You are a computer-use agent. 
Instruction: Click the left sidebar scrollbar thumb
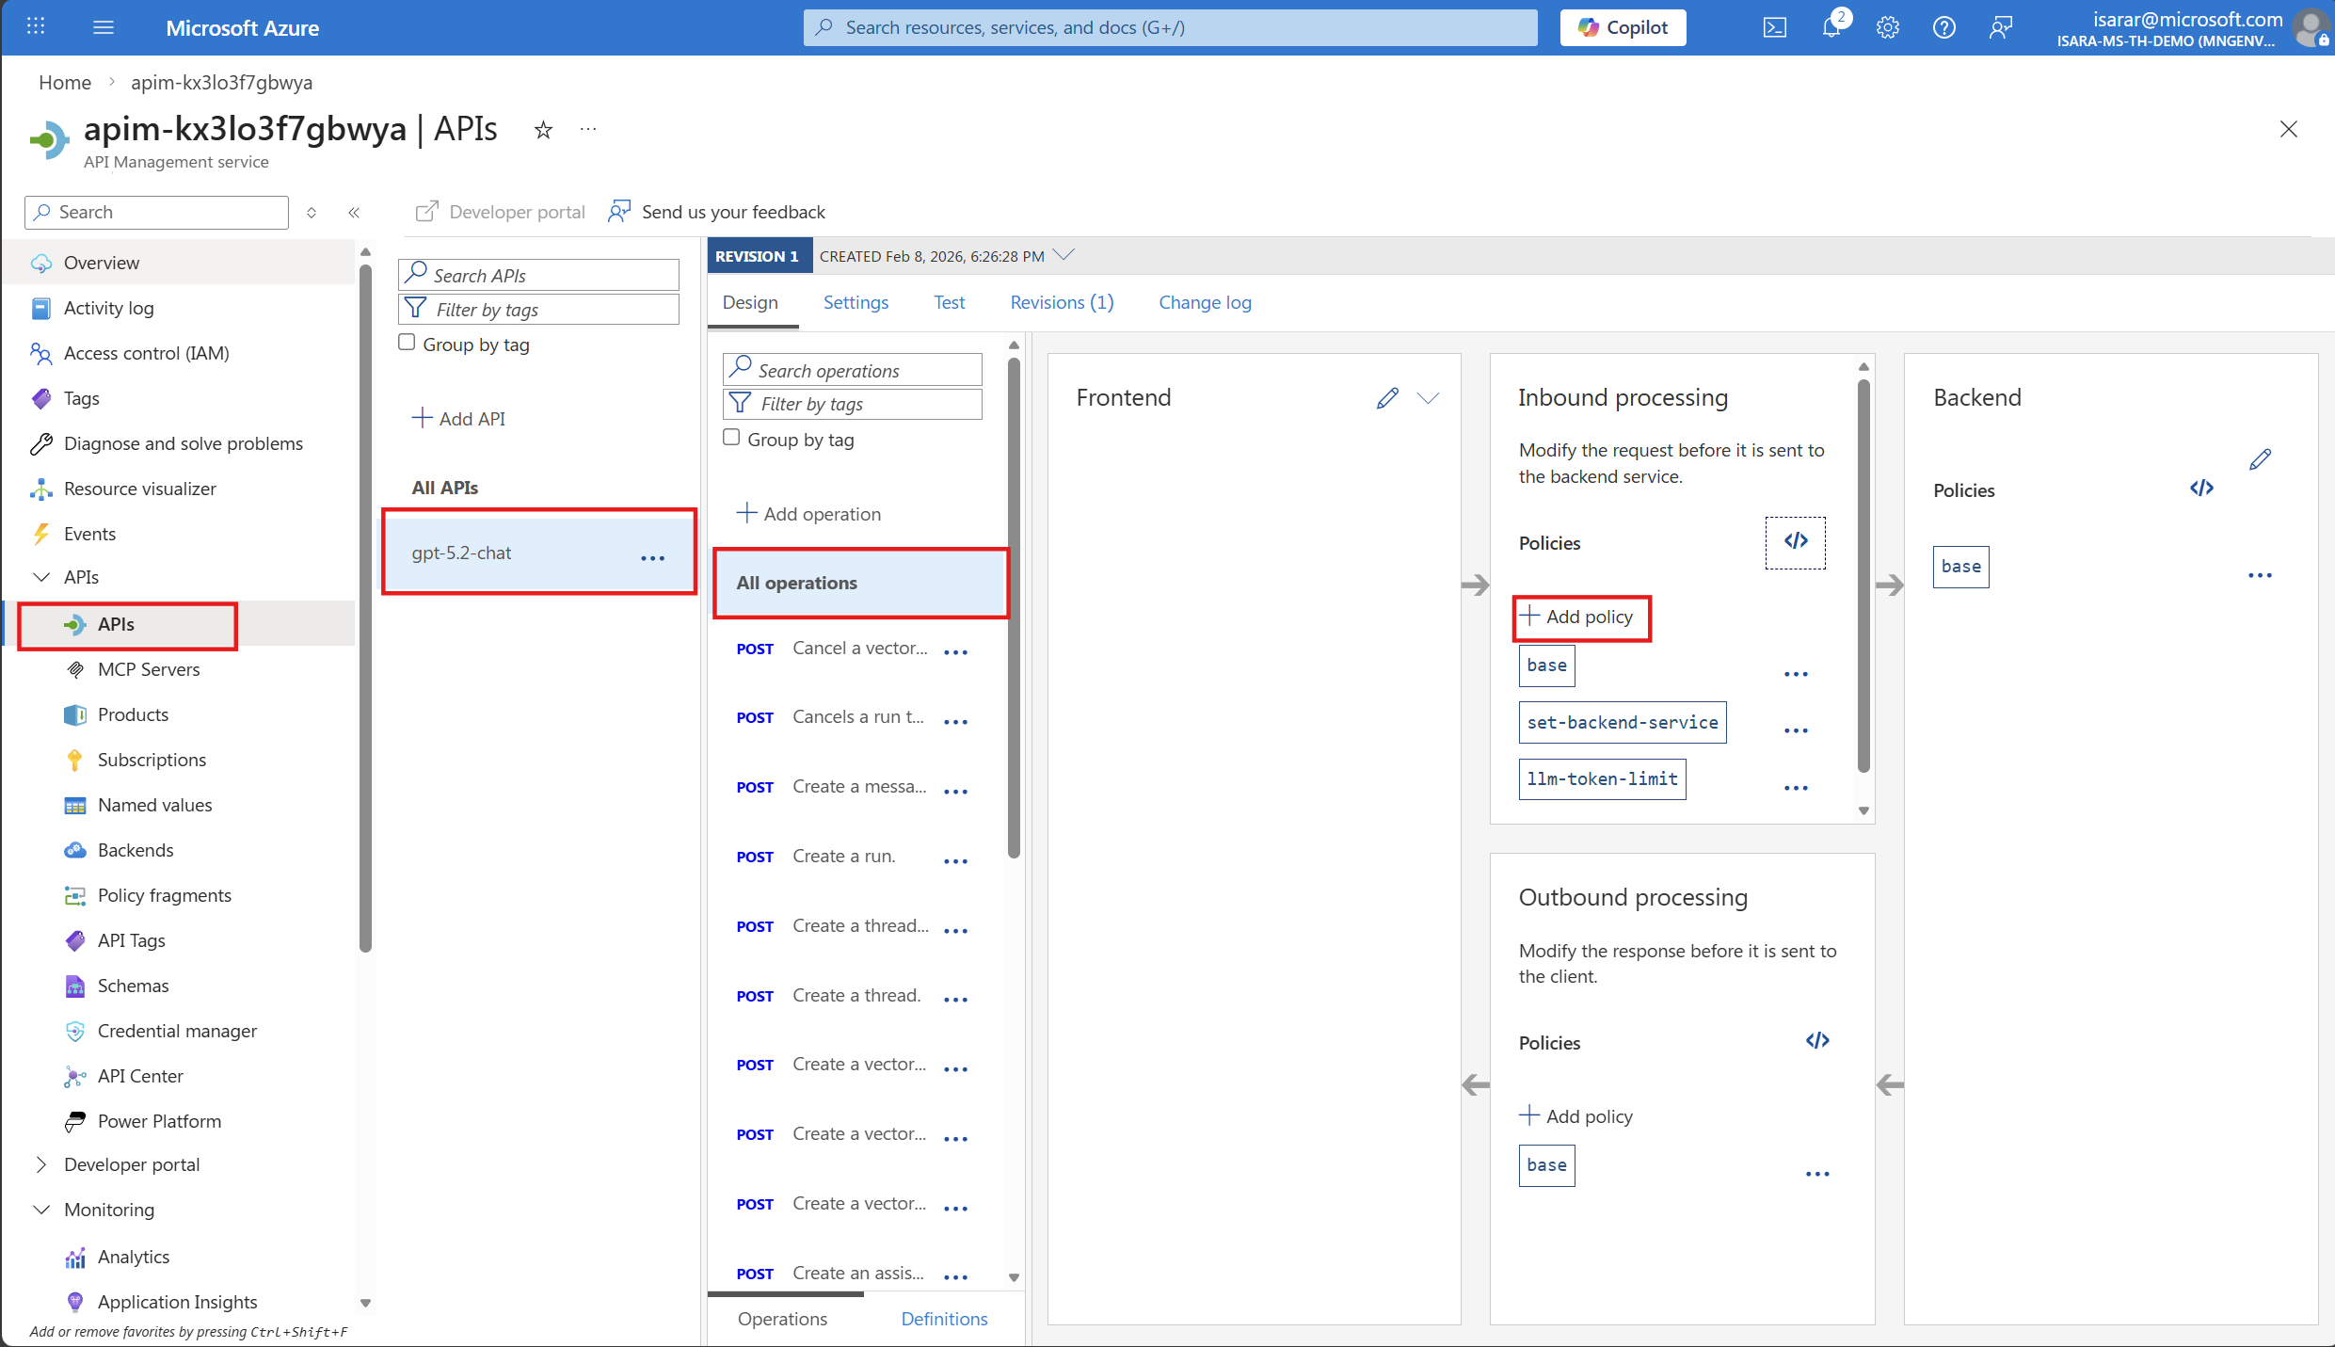(x=365, y=607)
